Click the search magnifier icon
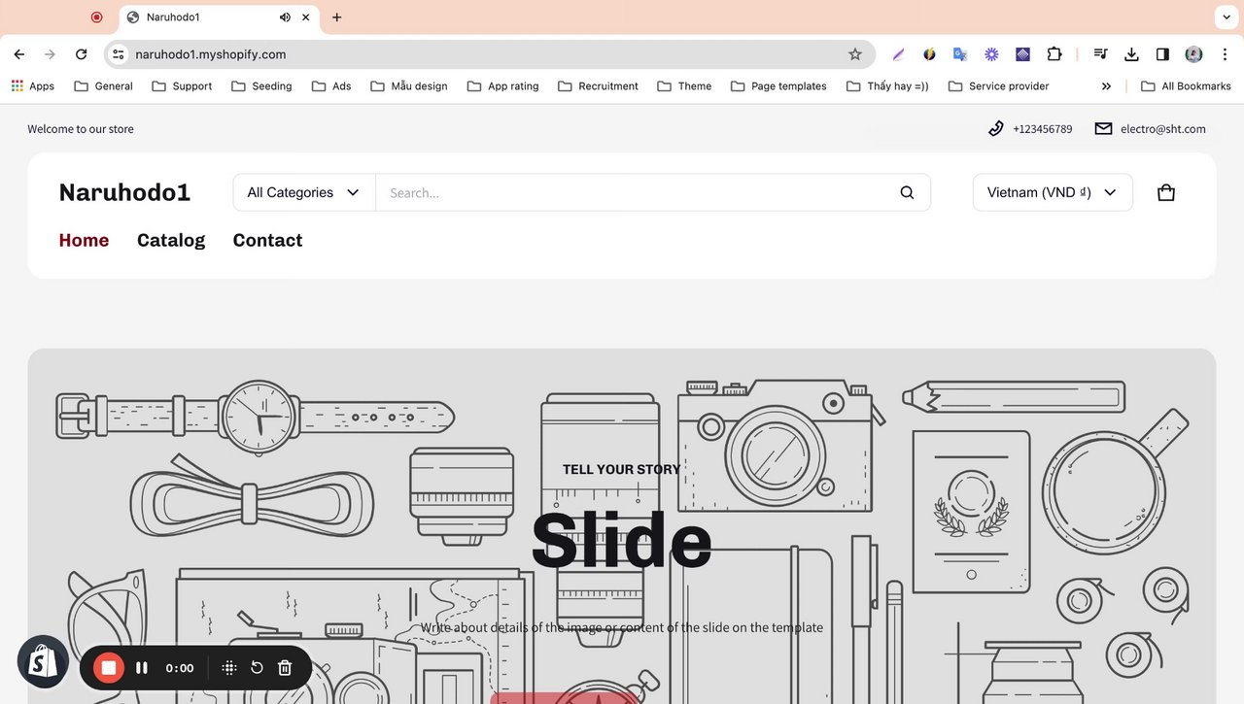1244x704 pixels. pyautogui.click(x=907, y=192)
